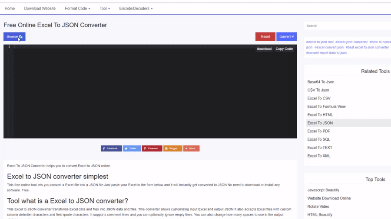
Task: Share page via Pinterest button
Action: (x=152, y=148)
